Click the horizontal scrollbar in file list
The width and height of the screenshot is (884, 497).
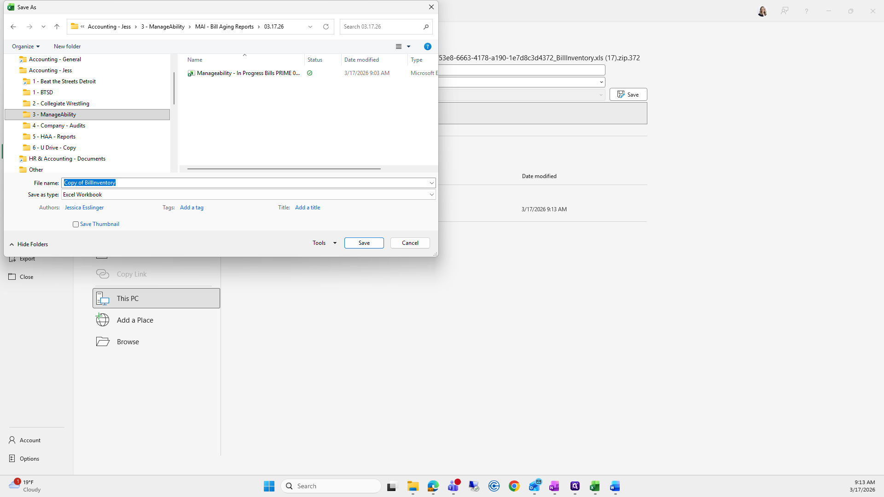coord(284,169)
